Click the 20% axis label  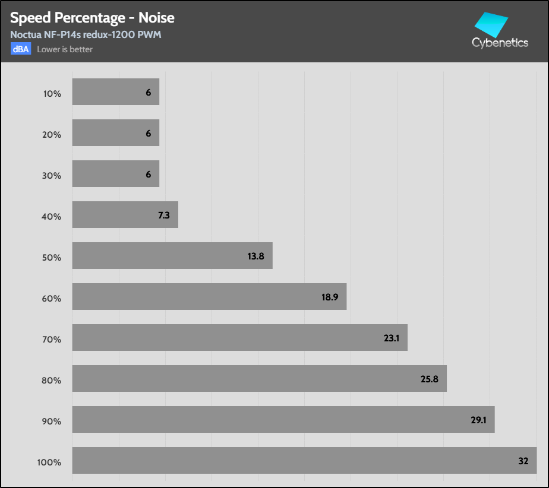click(x=52, y=135)
